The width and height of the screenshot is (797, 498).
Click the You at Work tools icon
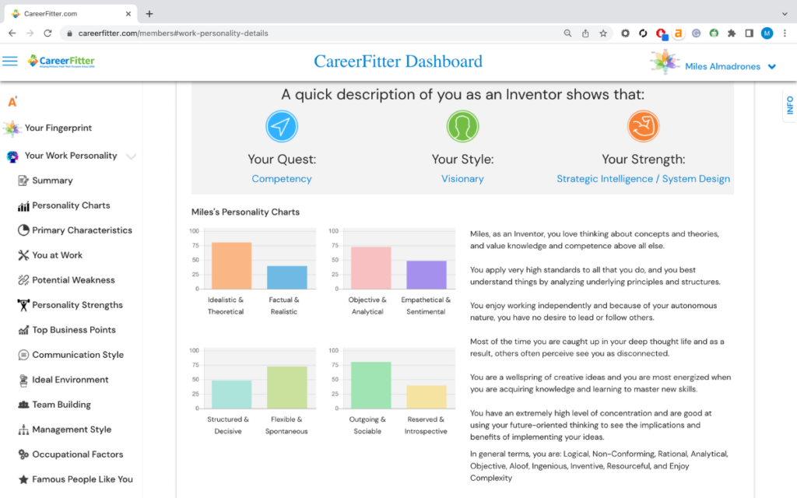(x=23, y=255)
